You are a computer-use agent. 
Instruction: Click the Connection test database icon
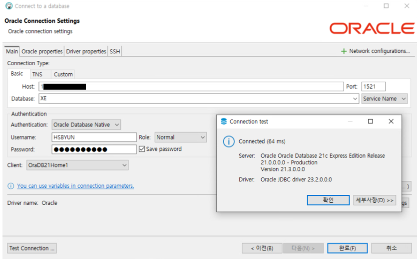224,122
